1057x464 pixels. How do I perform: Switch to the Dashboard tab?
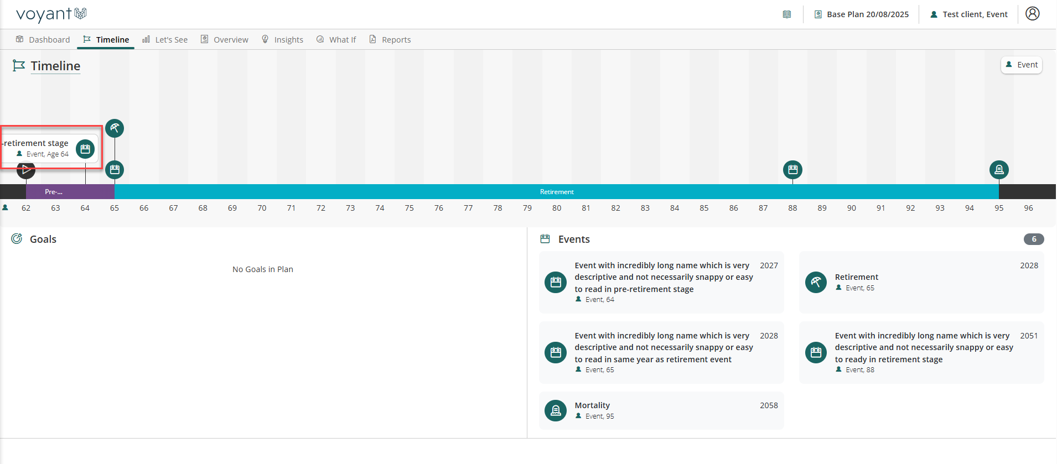[x=43, y=40]
